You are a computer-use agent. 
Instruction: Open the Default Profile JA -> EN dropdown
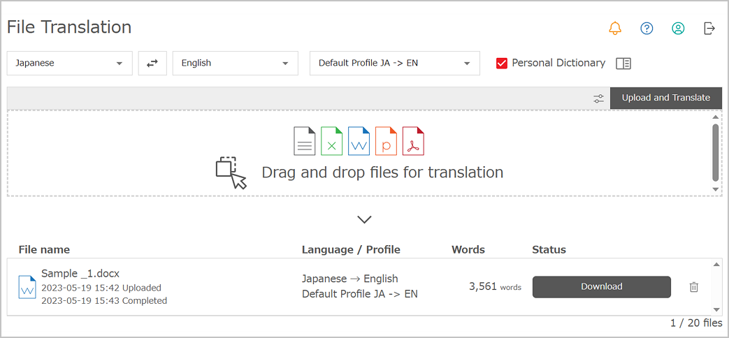pos(395,63)
